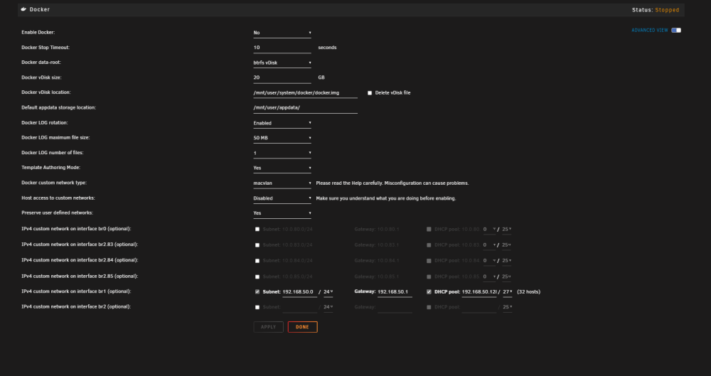Viewport: 711px width, 376px height.
Task: Click the Docker header title
Action: (x=39, y=9)
